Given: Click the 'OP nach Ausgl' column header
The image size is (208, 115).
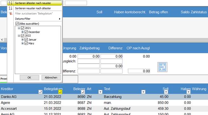Looking at the screenshot, I should [138, 48].
